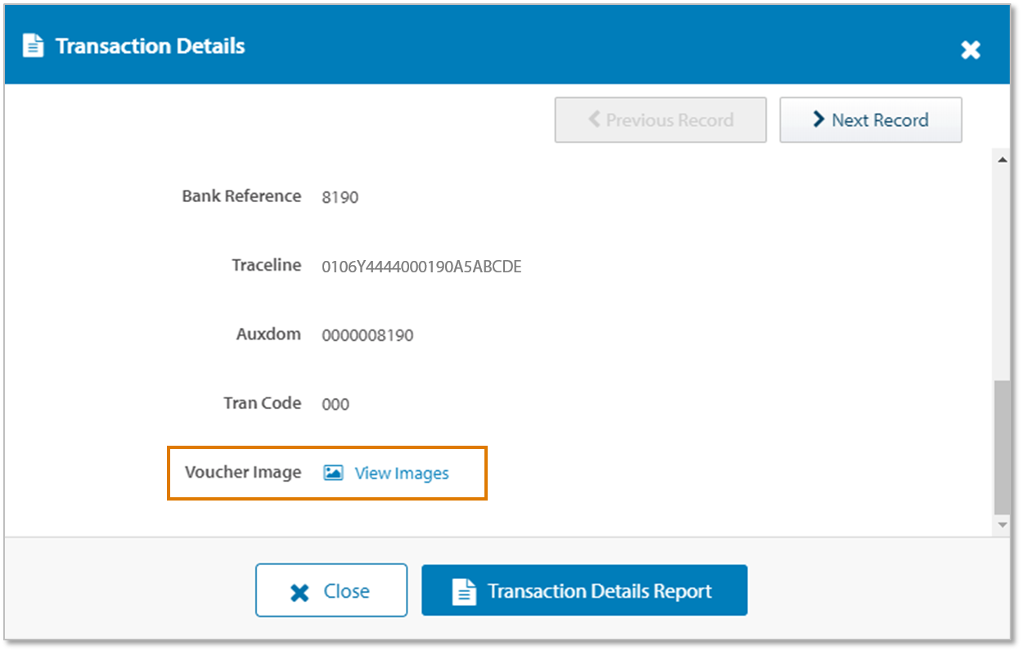Screen dimensions: 1022x651
Task: Click the Bank Reference value 8190
Action: (x=340, y=197)
